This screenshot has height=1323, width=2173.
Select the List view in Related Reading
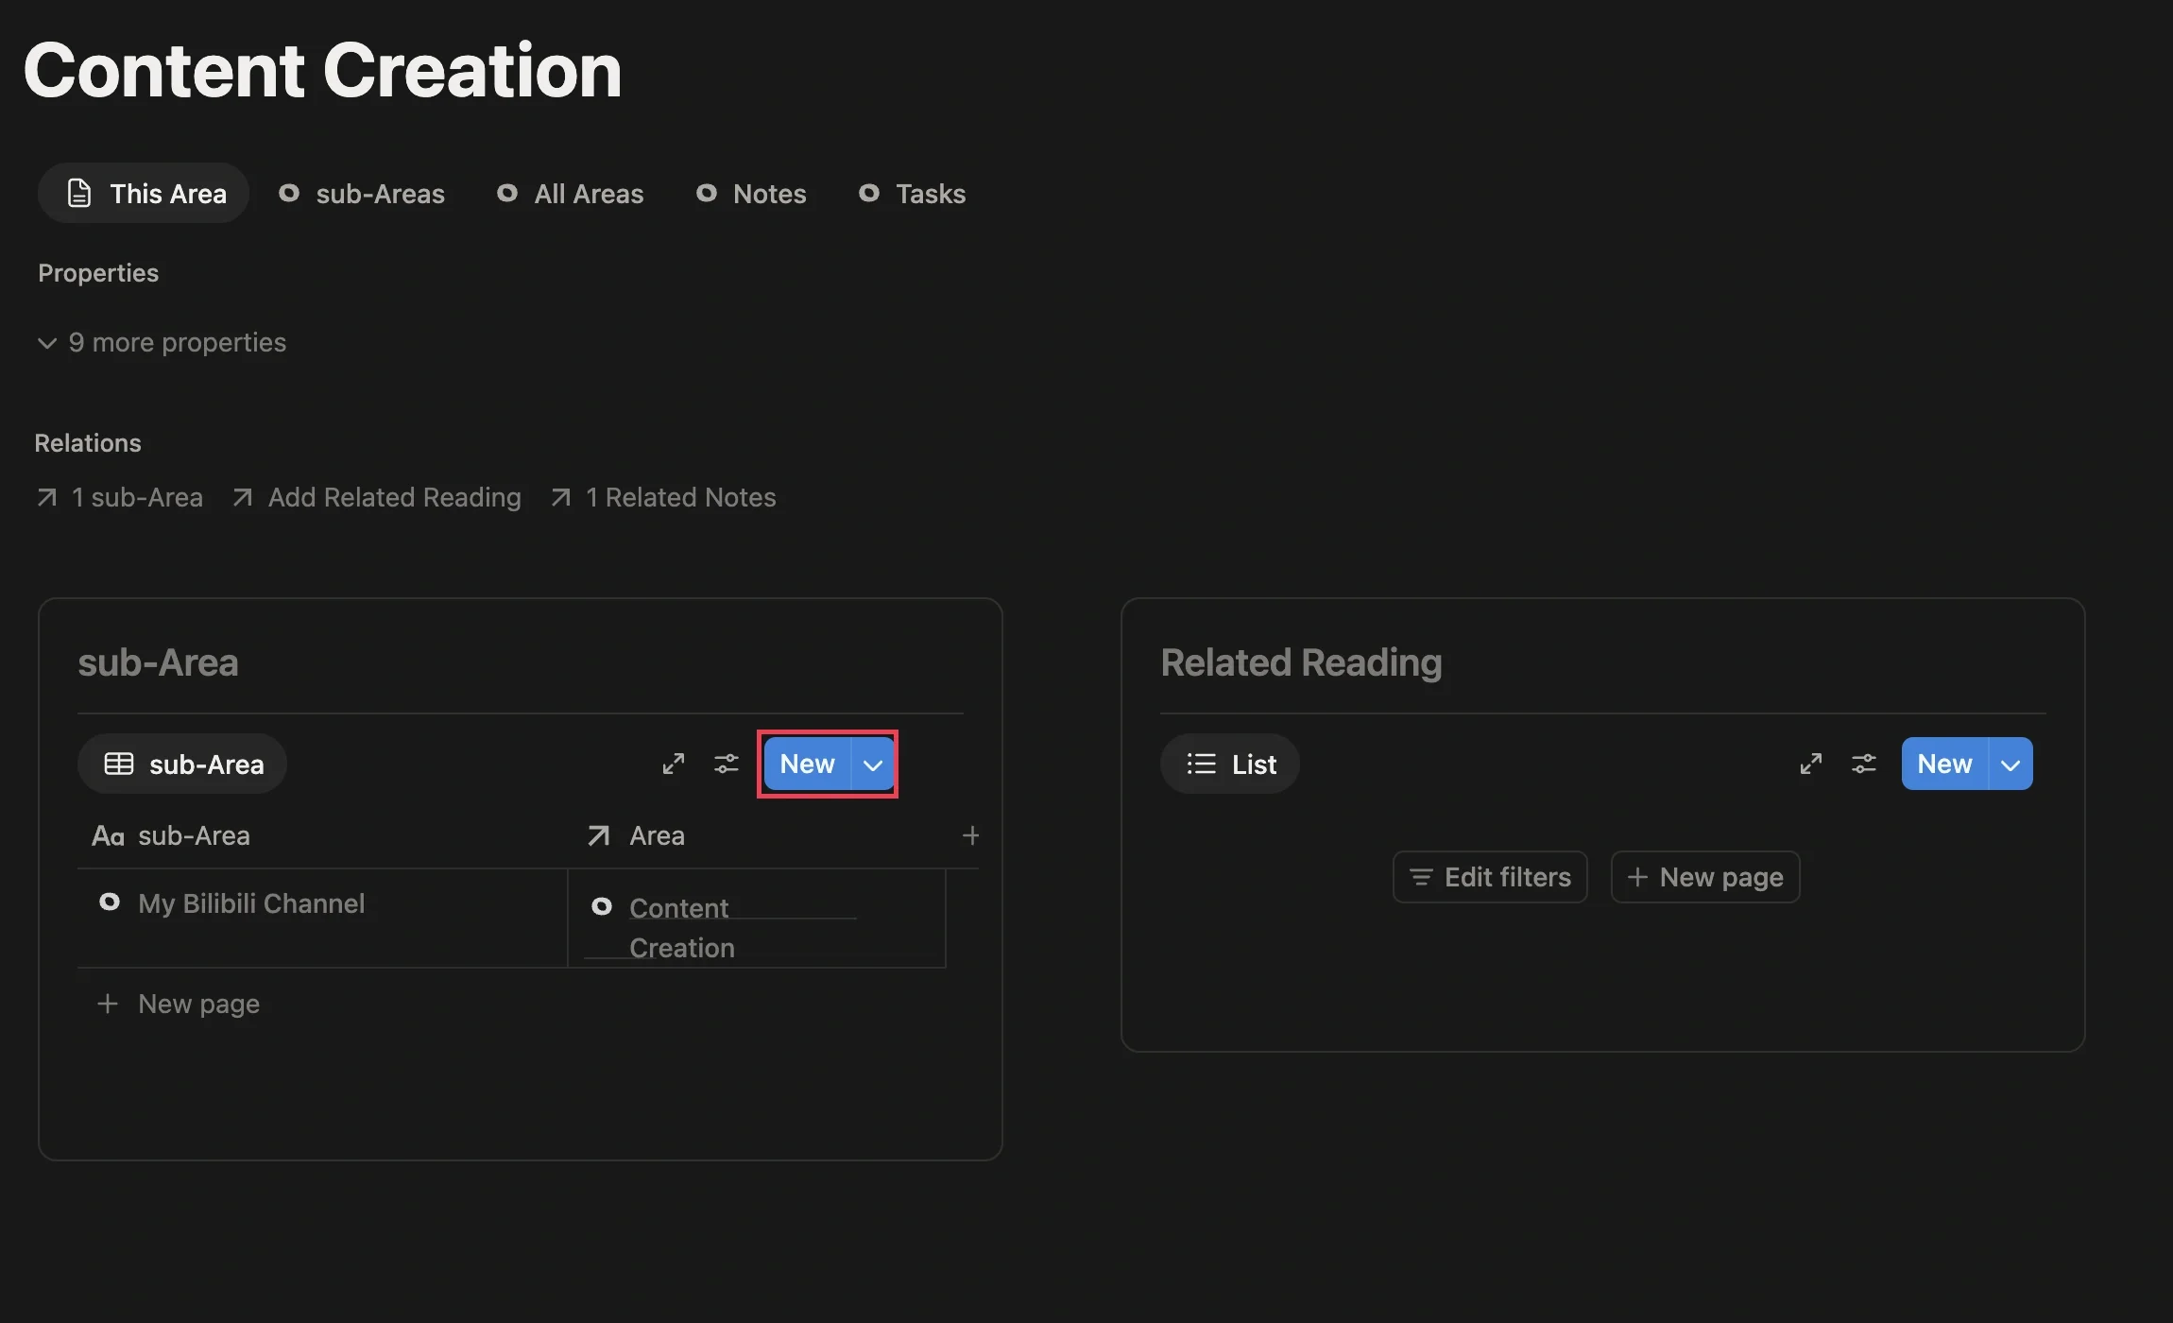(x=1230, y=764)
